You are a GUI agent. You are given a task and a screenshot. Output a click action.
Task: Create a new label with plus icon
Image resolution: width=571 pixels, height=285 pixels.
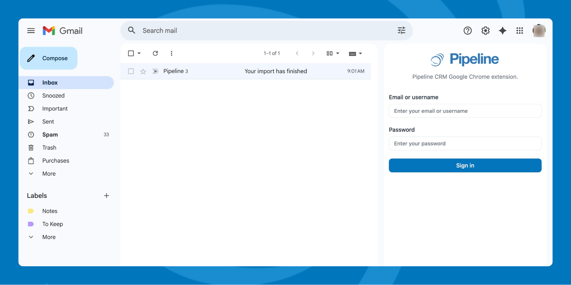click(106, 195)
